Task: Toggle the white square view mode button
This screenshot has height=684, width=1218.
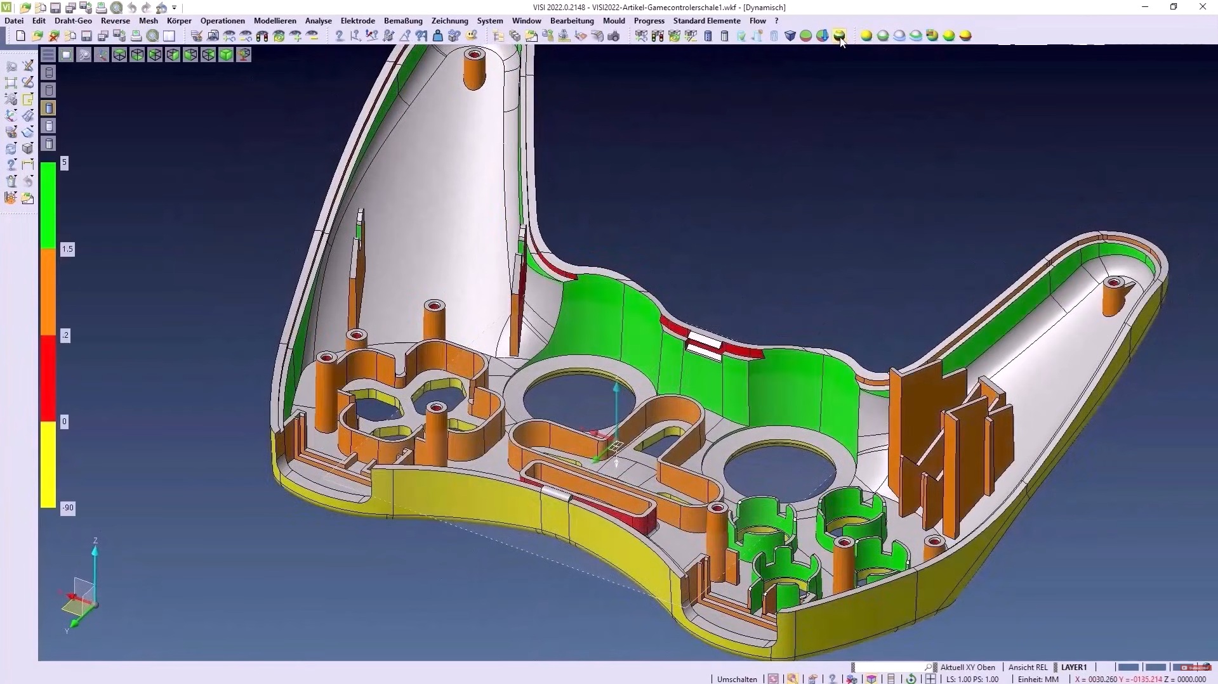Action: point(66,55)
